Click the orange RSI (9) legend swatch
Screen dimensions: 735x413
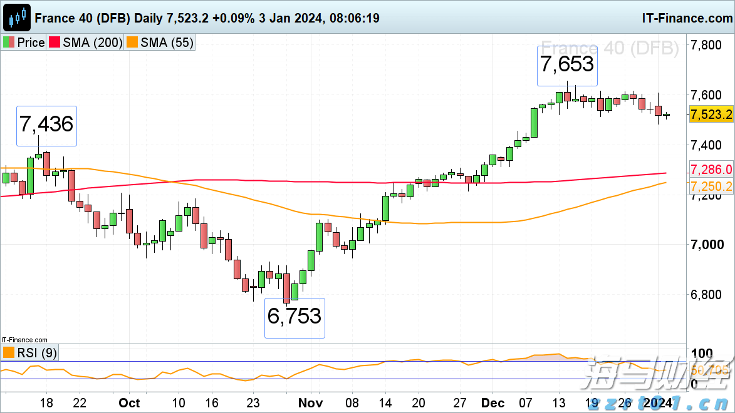[9, 353]
